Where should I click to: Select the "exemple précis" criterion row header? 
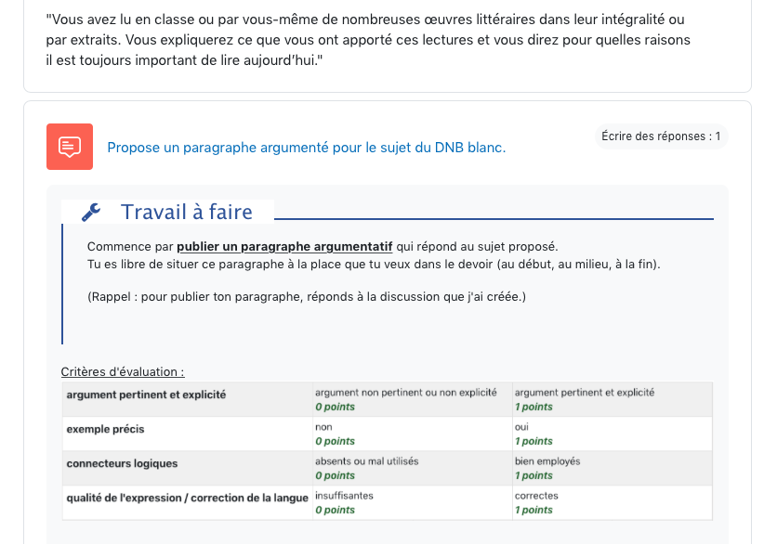(105, 429)
